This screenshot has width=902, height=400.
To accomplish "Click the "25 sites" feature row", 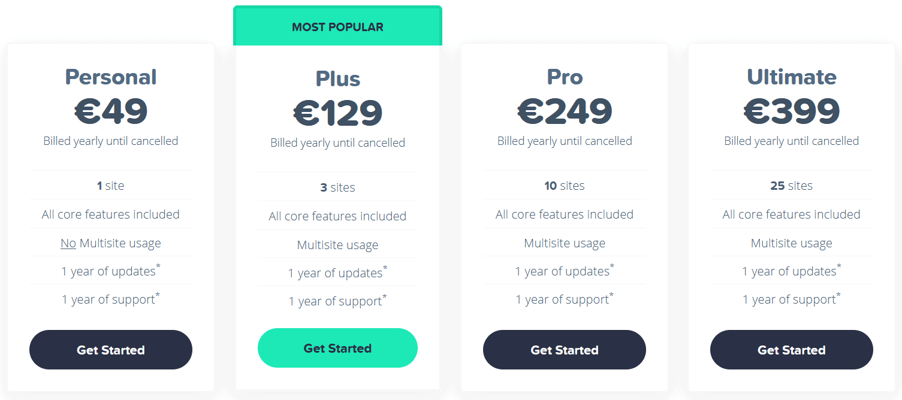I will tap(791, 186).
